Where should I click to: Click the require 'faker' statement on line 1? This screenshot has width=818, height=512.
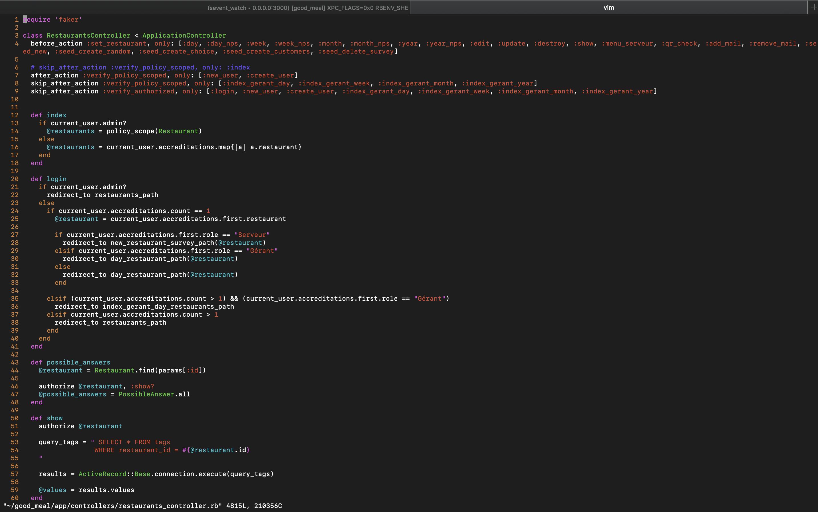tap(52, 19)
